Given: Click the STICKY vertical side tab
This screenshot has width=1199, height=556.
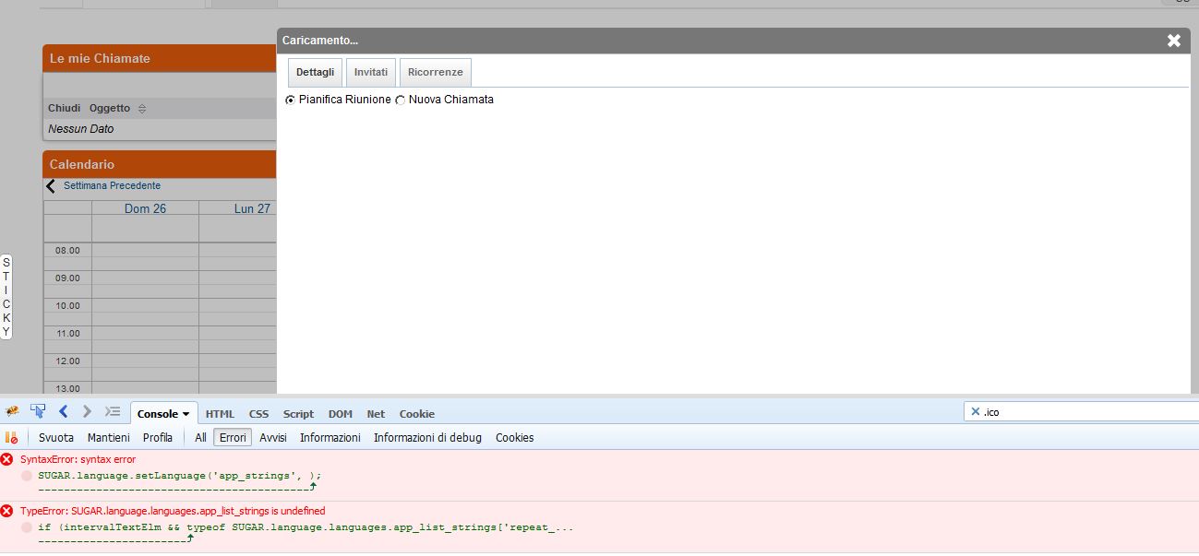Looking at the screenshot, I should tap(6, 297).
